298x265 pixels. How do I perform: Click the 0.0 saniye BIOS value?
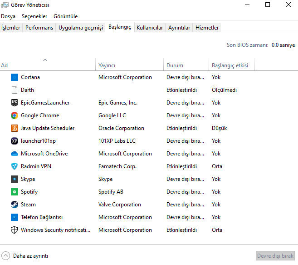[x=283, y=45]
